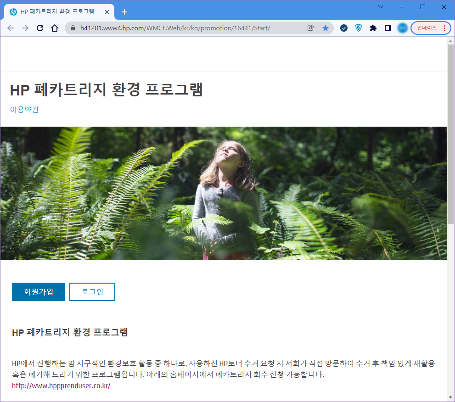Open the blue checkmark extension icon
The image size is (455, 402).
point(344,28)
